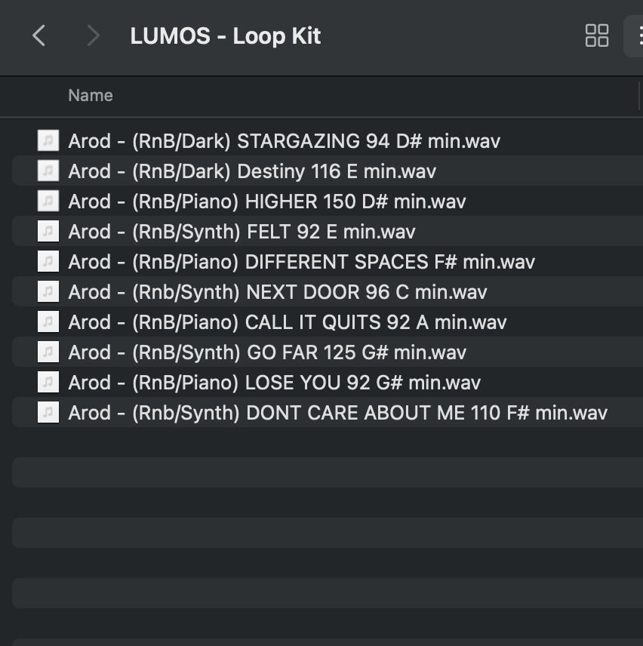Toggle sorting by the Name column header

90,95
